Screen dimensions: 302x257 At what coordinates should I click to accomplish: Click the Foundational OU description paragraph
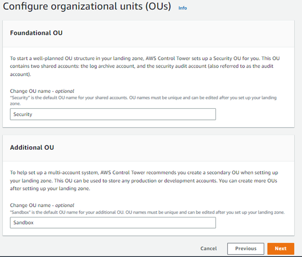[145, 66]
